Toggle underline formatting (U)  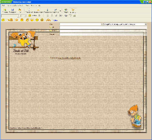[48, 15]
